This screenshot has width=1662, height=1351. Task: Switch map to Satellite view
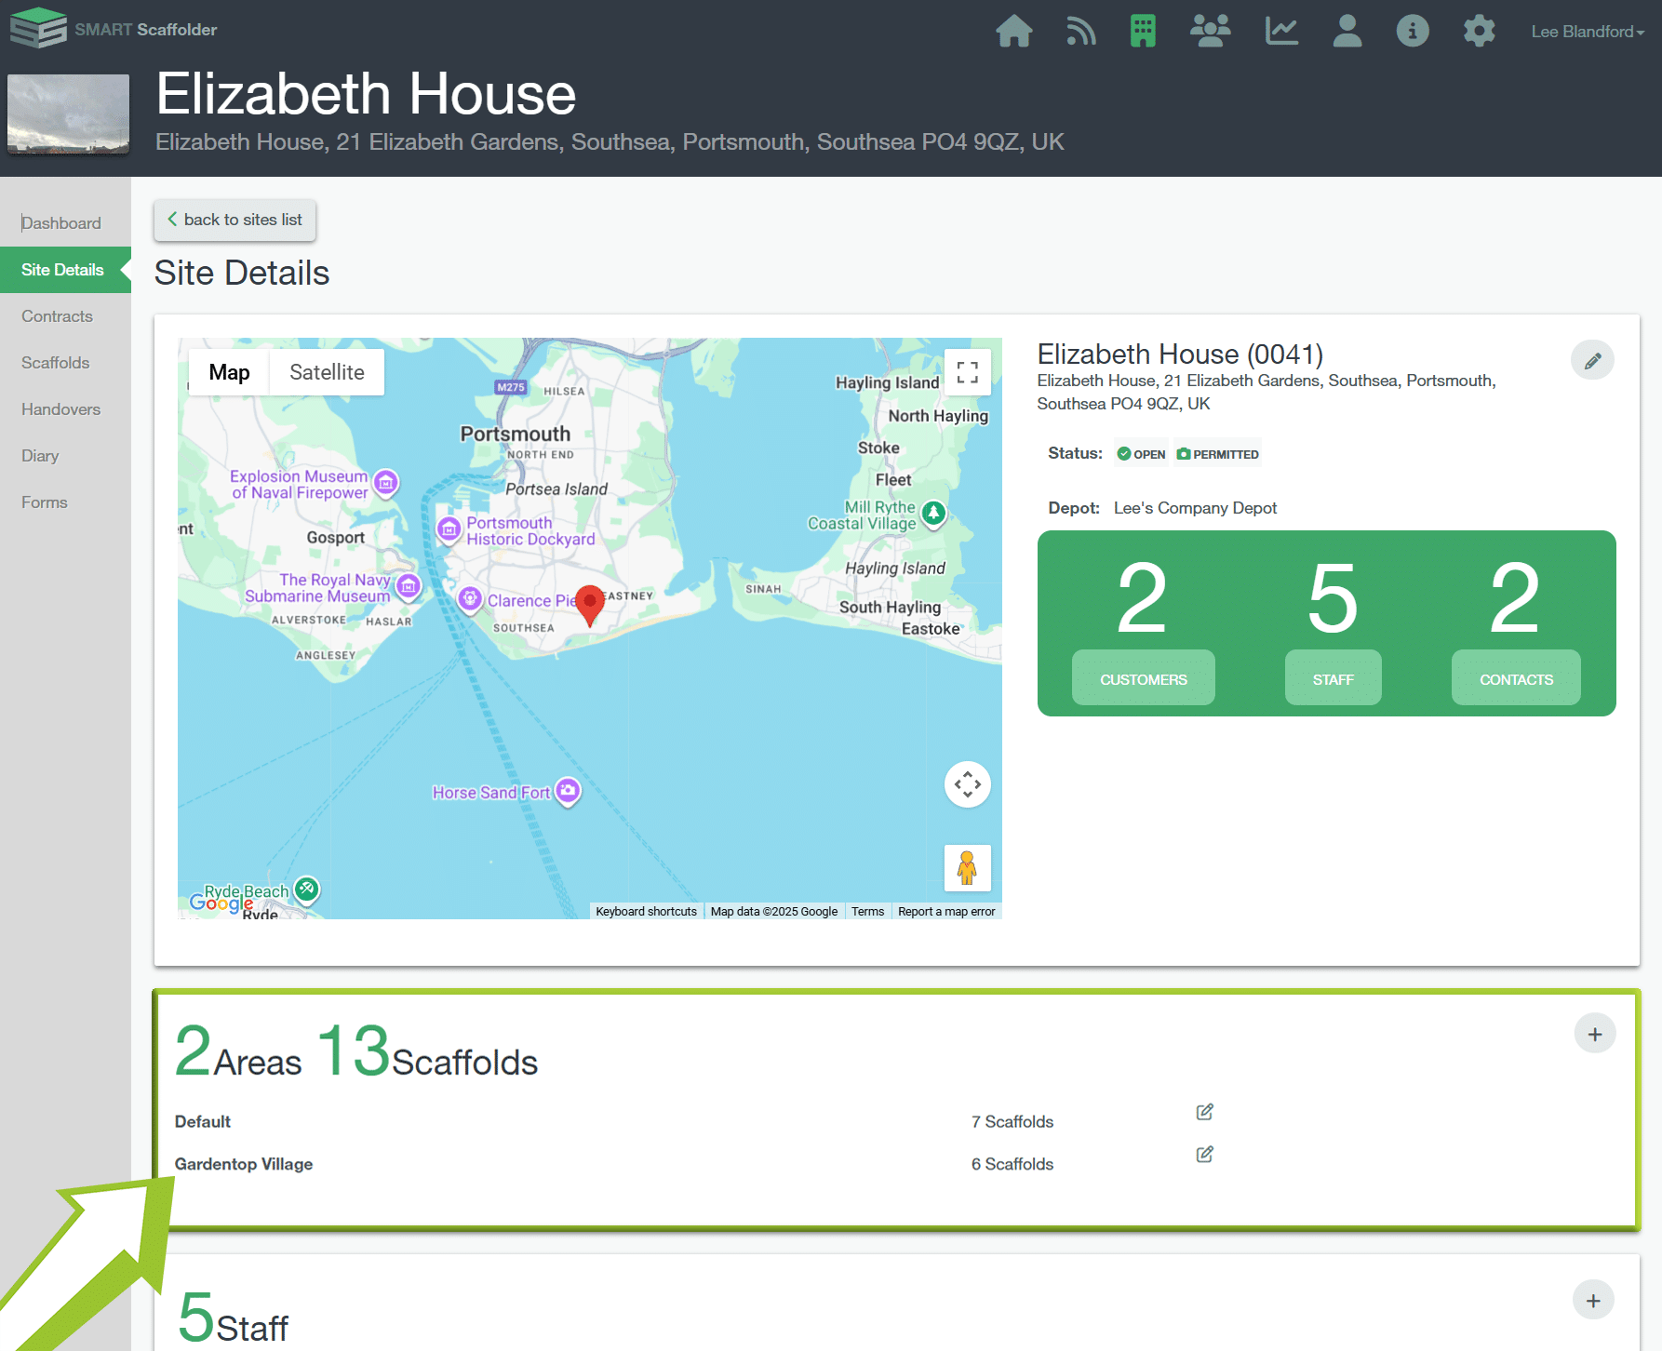327,372
